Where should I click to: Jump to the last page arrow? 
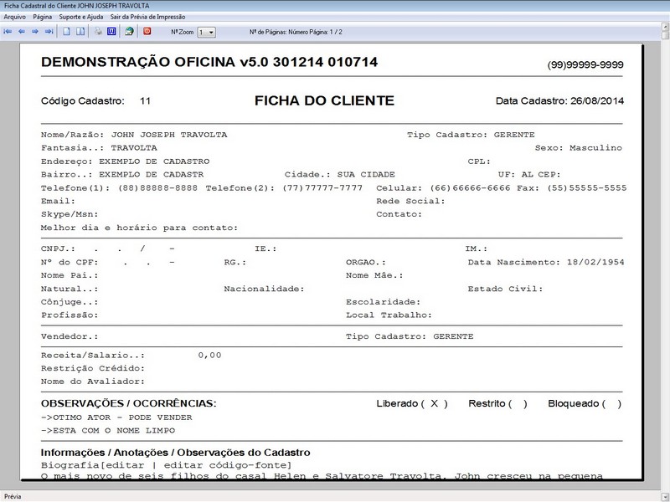point(49,32)
